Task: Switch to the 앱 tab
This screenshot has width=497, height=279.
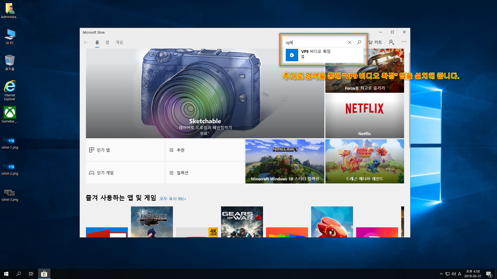Action: pos(107,42)
